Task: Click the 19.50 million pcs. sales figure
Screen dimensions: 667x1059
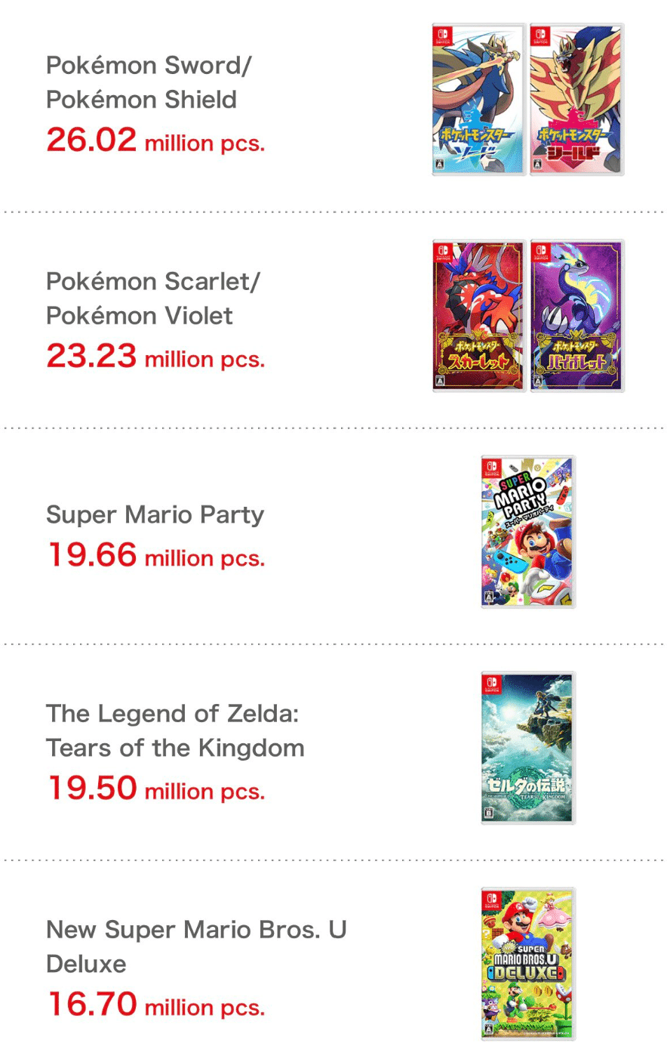Action: pos(155,789)
